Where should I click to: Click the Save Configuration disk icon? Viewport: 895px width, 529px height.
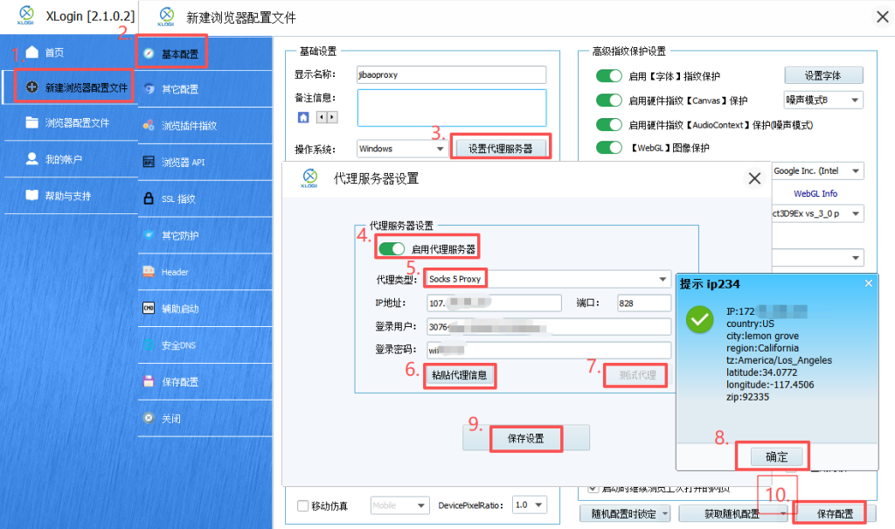click(149, 382)
